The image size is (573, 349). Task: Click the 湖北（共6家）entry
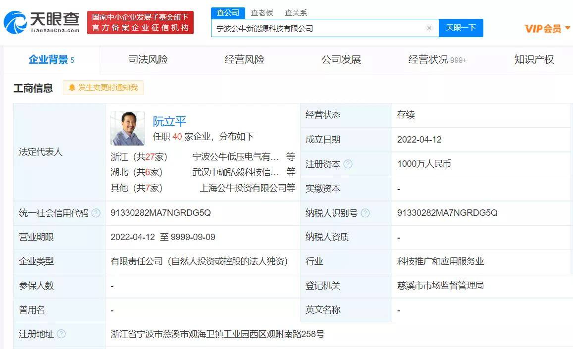coord(137,172)
